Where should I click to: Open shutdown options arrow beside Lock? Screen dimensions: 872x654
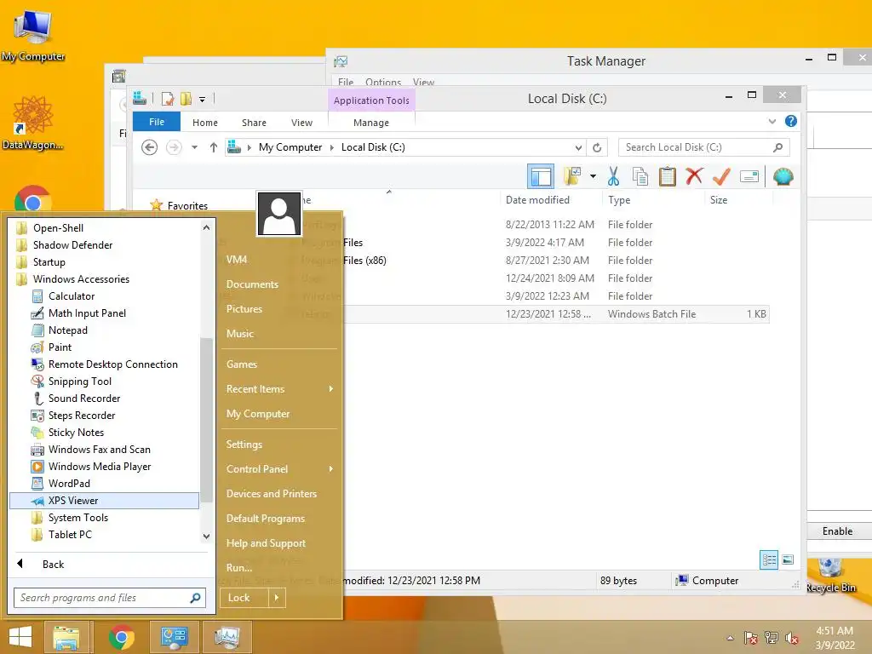(x=277, y=598)
